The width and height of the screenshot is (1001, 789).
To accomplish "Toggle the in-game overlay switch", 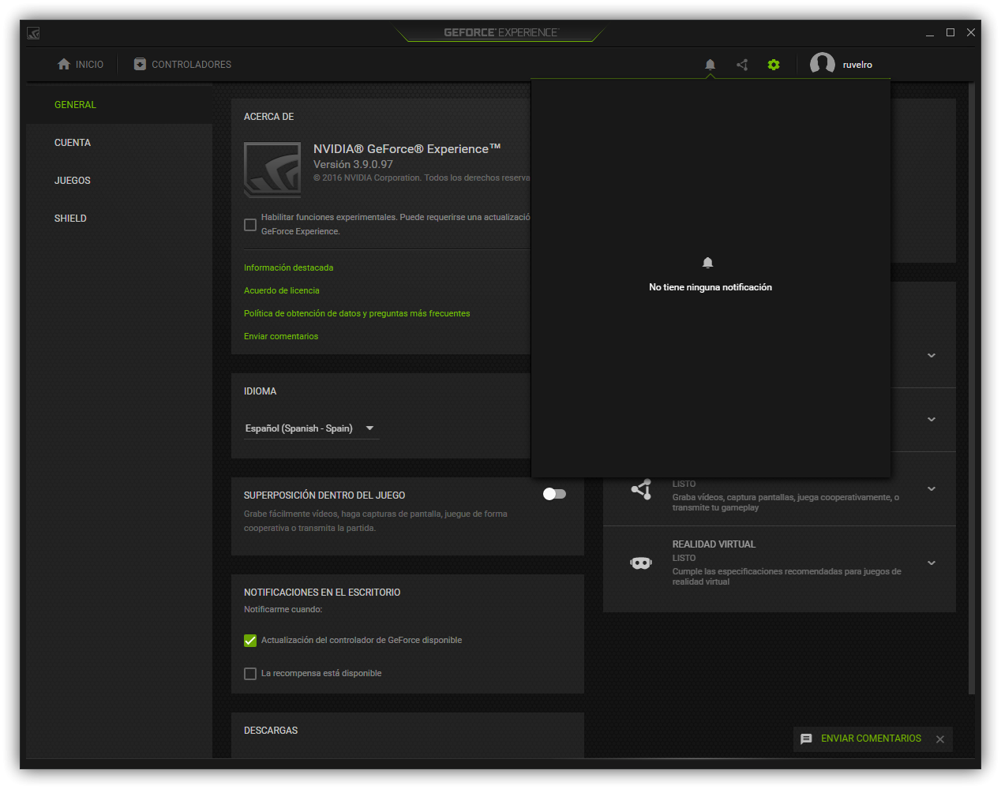I will tap(554, 494).
